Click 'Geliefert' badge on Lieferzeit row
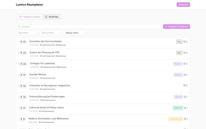This screenshot has height=129, width=206. [178, 108]
